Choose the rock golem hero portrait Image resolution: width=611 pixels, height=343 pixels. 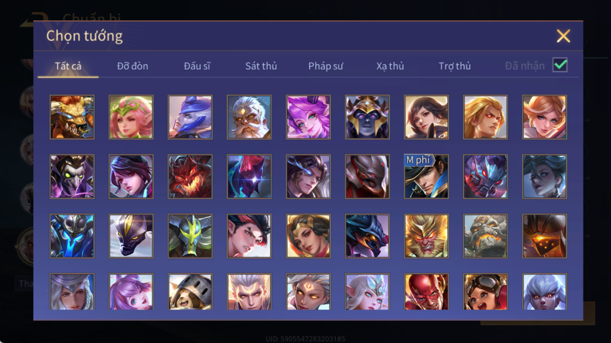(x=485, y=236)
